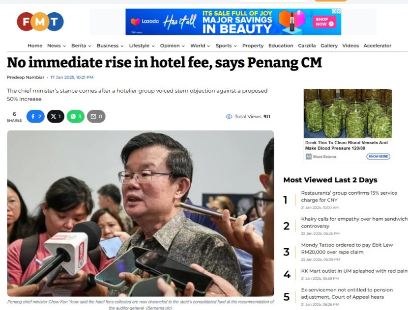This screenshot has height=310, width=408.
Task: Share the article on Facebook
Action: (x=36, y=116)
